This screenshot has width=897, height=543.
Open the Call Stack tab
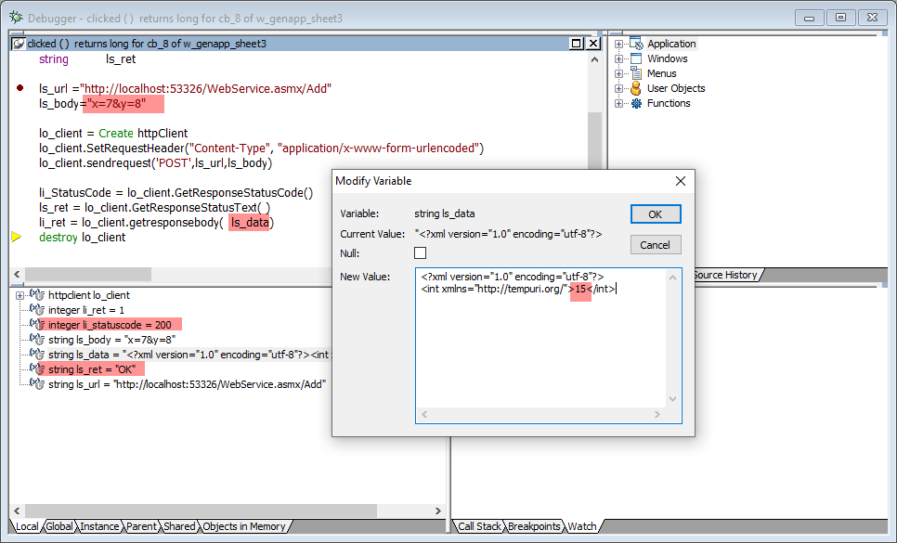(x=479, y=526)
